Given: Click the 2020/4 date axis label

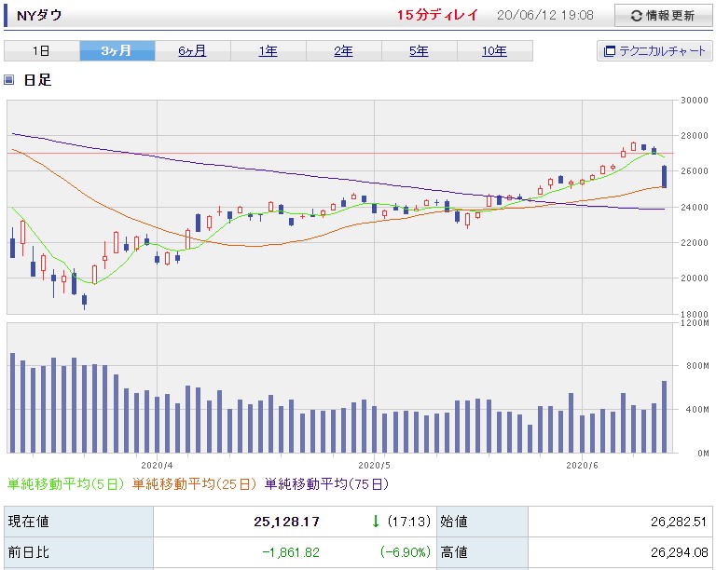Looking at the screenshot, I should click(157, 466).
